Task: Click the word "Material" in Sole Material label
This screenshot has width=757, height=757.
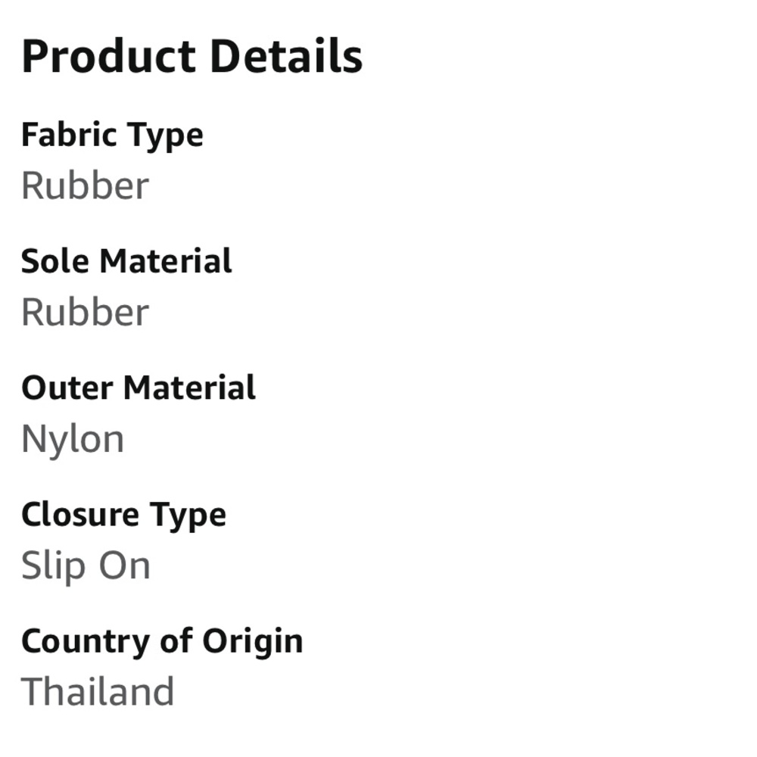Action: point(166,261)
